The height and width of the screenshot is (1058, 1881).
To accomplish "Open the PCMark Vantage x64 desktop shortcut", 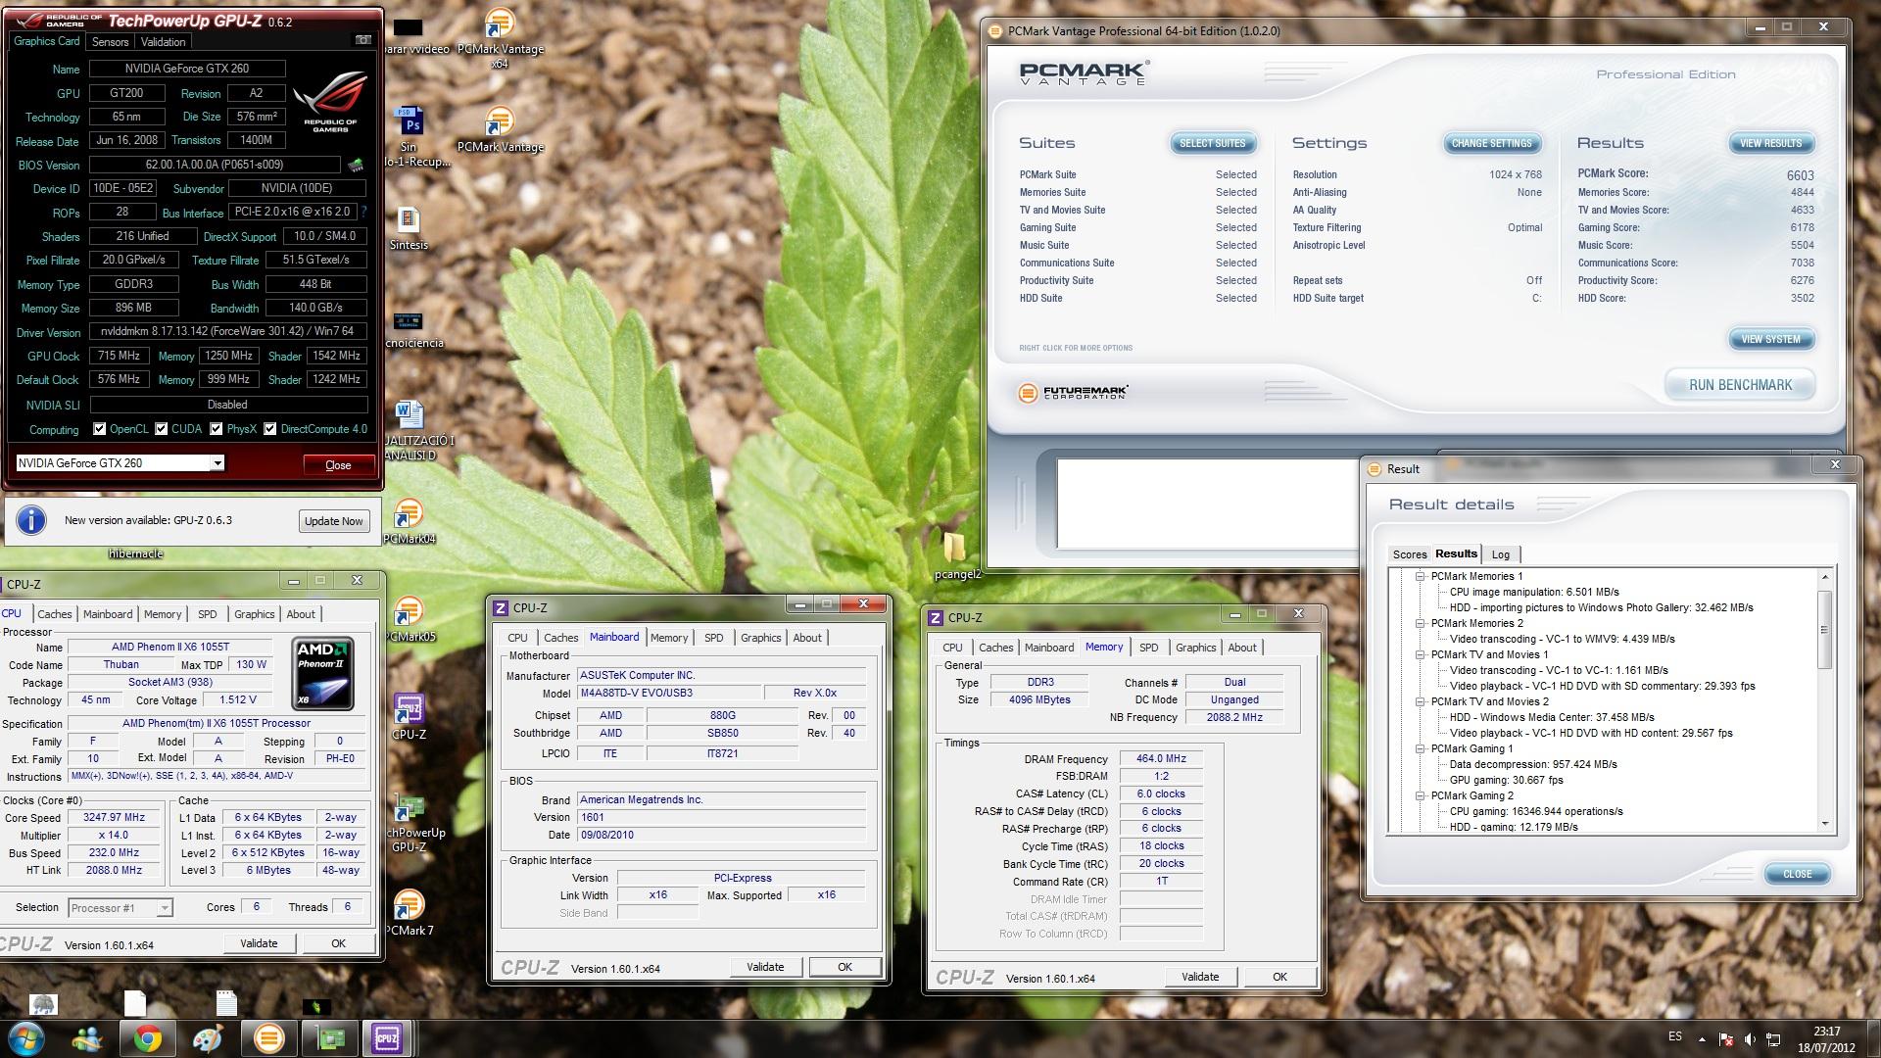I will 500,39.
